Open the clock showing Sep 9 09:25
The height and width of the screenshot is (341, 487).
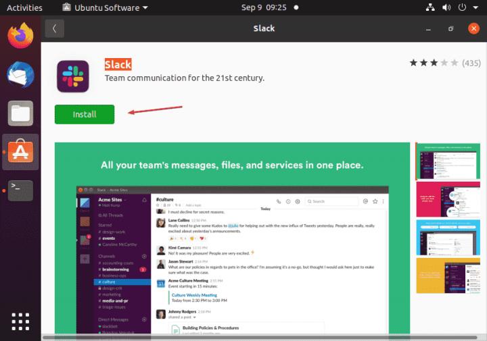click(x=264, y=8)
